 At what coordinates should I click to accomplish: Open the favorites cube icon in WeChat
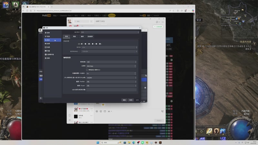coord(101,111)
